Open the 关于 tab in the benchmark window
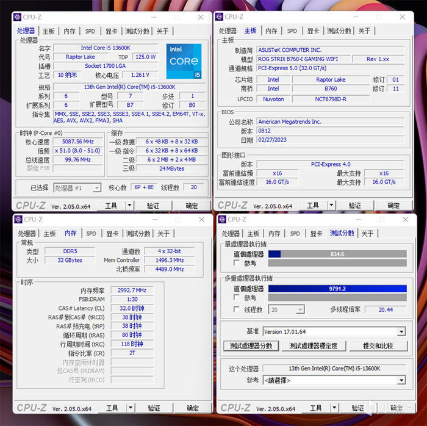Screen dimensions: 427x426 point(367,234)
